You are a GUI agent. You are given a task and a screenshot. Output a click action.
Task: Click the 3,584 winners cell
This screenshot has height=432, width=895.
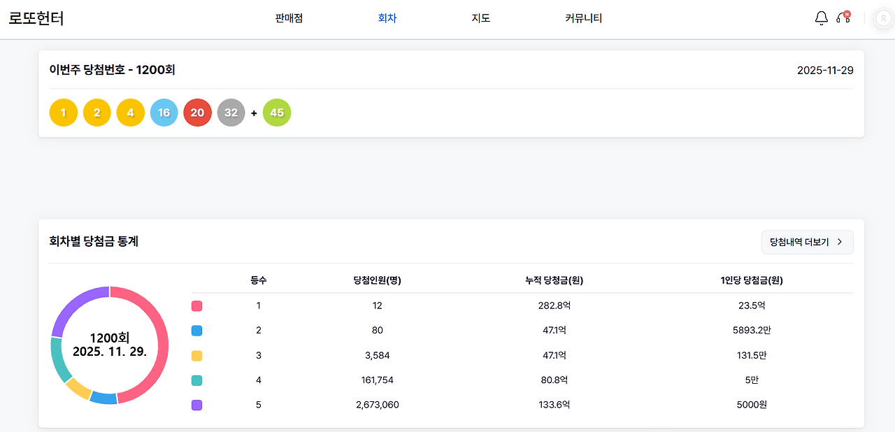[x=378, y=355]
